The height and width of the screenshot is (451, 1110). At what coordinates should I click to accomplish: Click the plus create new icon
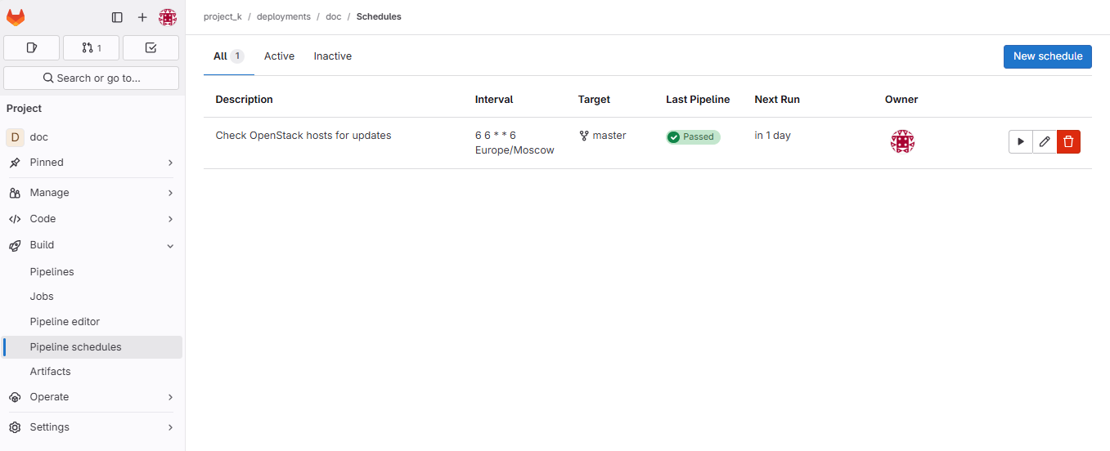[142, 17]
